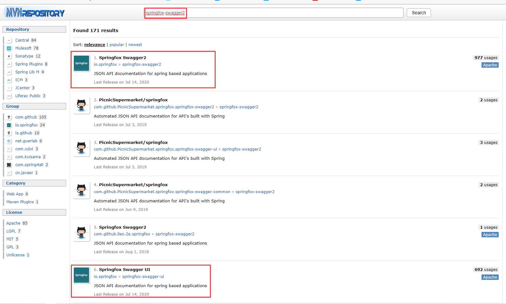This screenshot has height=304, width=506.
Task: Filter by Unlicense license
Action: (x=16, y=255)
